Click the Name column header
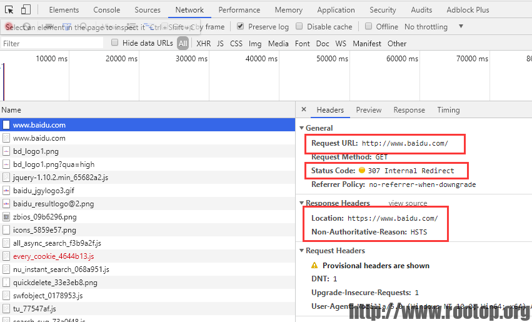The image size is (532, 322). click(148, 110)
